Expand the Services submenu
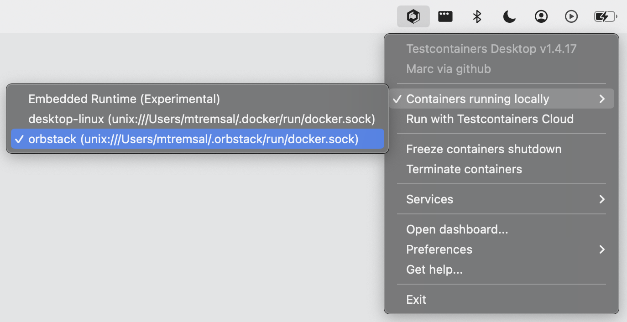The height and width of the screenshot is (322, 627). tap(429, 199)
